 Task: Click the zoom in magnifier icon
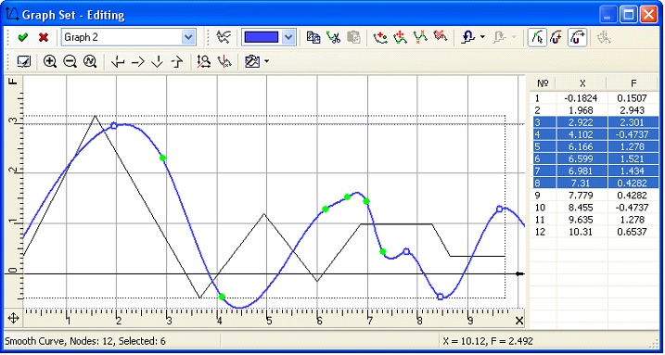pyautogui.click(x=50, y=62)
